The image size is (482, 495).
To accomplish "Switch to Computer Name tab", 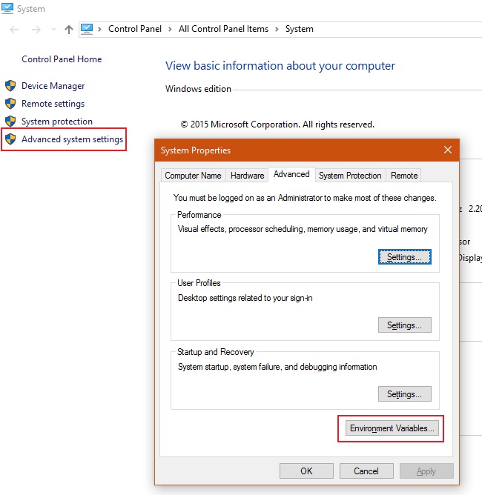I will [x=193, y=176].
